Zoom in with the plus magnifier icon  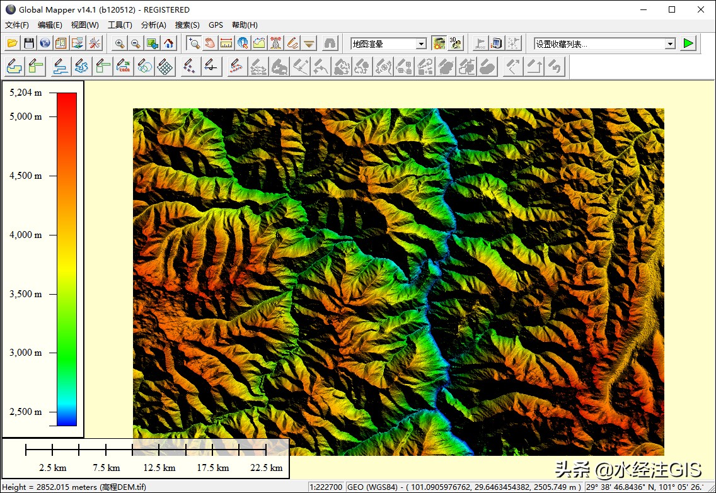[x=120, y=43]
